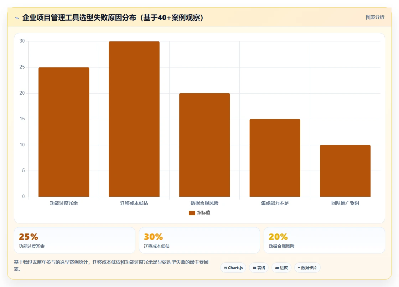Click the summary text about 迁移成本低估

[x=111, y=266]
